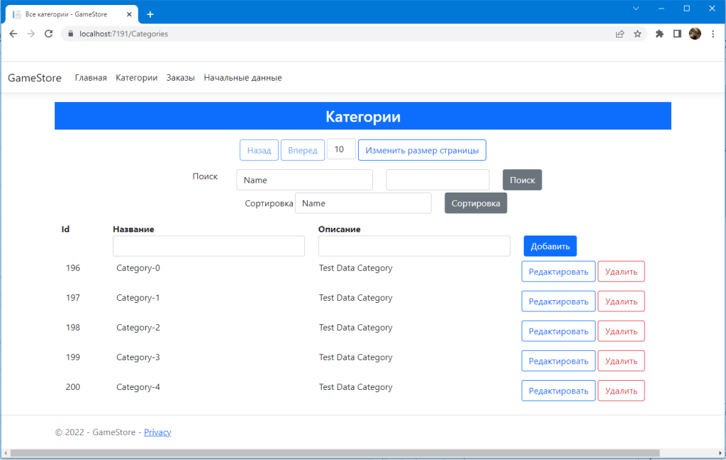The image size is (726, 460).
Task: Click Удалить for Category-4
Action: click(x=621, y=390)
